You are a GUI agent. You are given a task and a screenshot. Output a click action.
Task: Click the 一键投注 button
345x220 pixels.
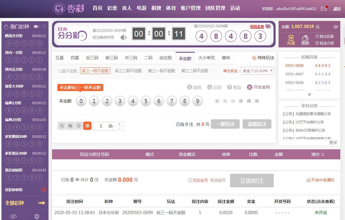point(225,124)
